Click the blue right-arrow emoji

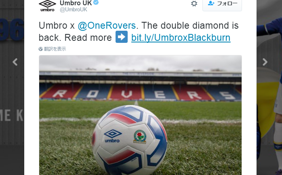coord(122,37)
